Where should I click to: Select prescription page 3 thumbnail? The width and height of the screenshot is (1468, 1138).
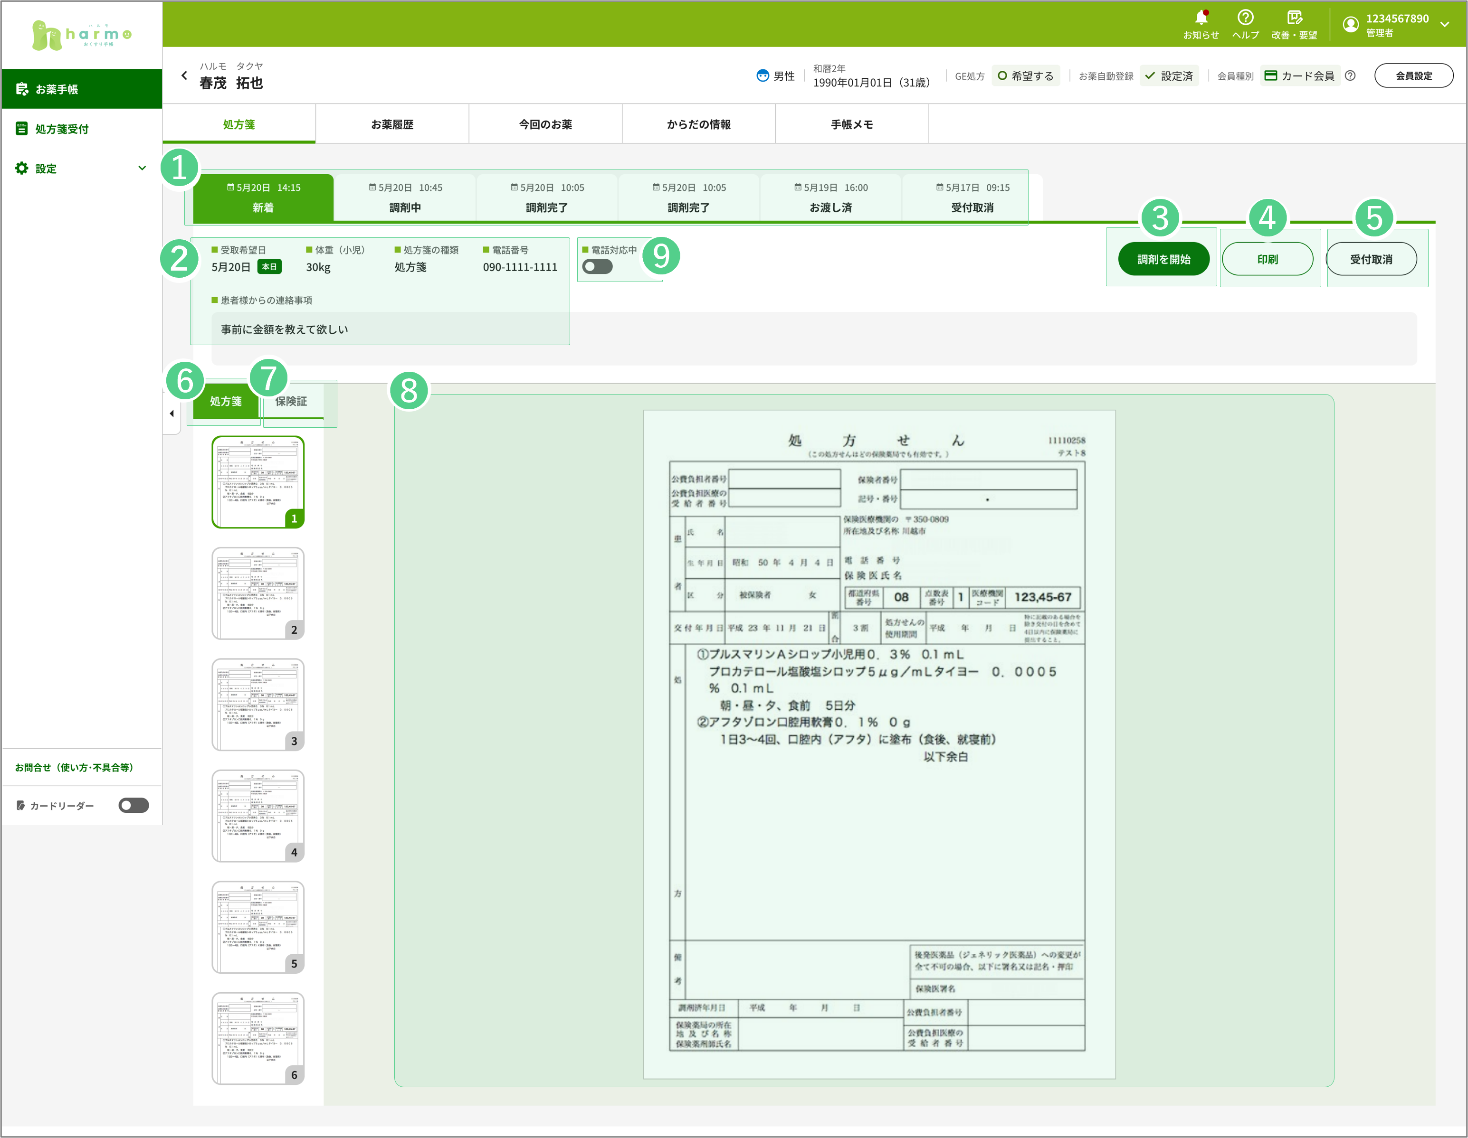pyautogui.click(x=258, y=704)
